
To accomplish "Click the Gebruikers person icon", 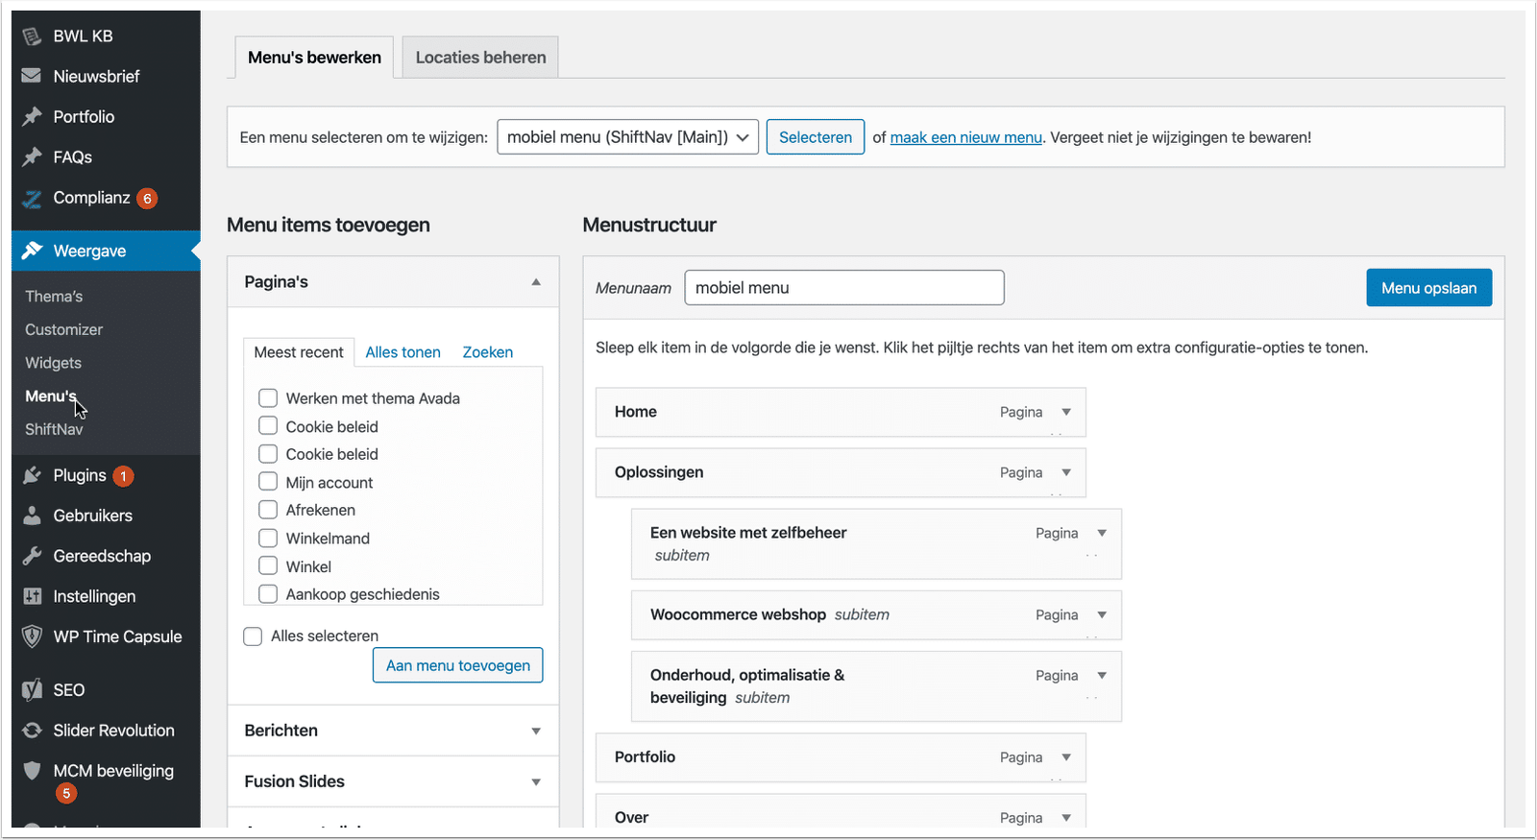I will pyautogui.click(x=32, y=516).
